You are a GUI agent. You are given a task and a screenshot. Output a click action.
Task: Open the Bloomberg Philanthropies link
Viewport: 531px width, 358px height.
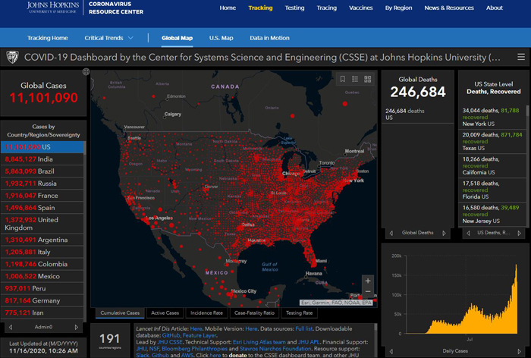click(x=194, y=348)
